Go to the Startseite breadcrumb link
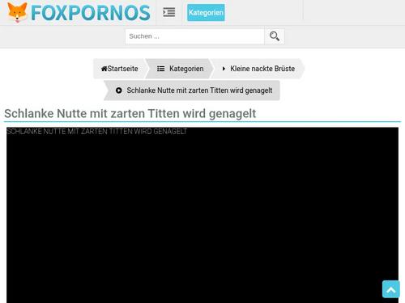The width and height of the screenshot is (405, 303). point(120,69)
